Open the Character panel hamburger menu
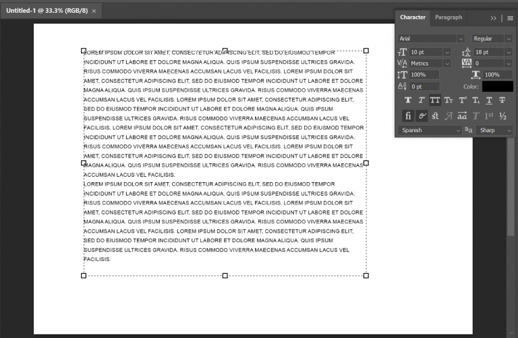518x338 pixels. (x=510, y=18)
